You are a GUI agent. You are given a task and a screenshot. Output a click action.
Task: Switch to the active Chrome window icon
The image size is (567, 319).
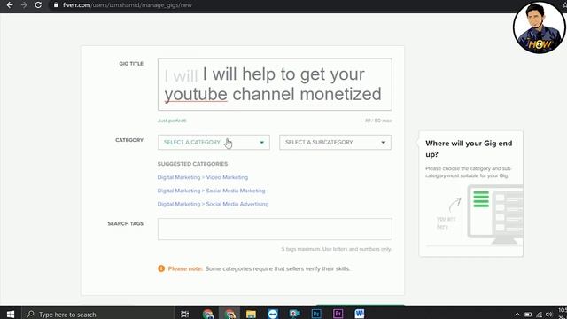coord(229,314)
